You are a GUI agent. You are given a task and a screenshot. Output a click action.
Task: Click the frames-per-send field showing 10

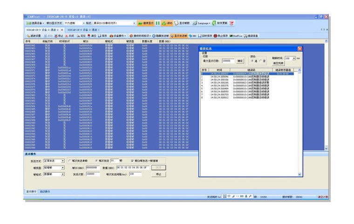[x=115, y=161]
